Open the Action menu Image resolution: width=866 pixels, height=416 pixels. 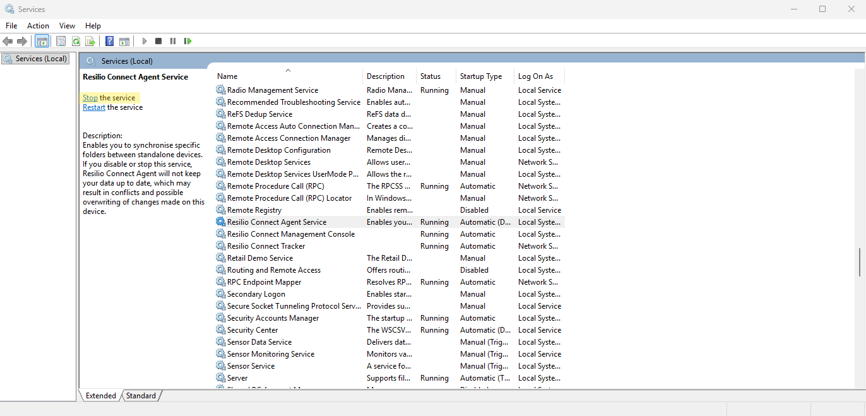coord(38,26)
